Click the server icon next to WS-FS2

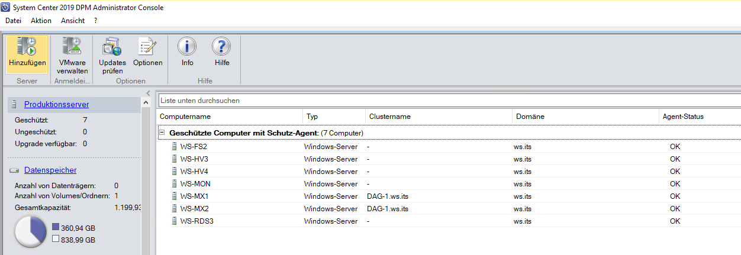coord(174,146)
